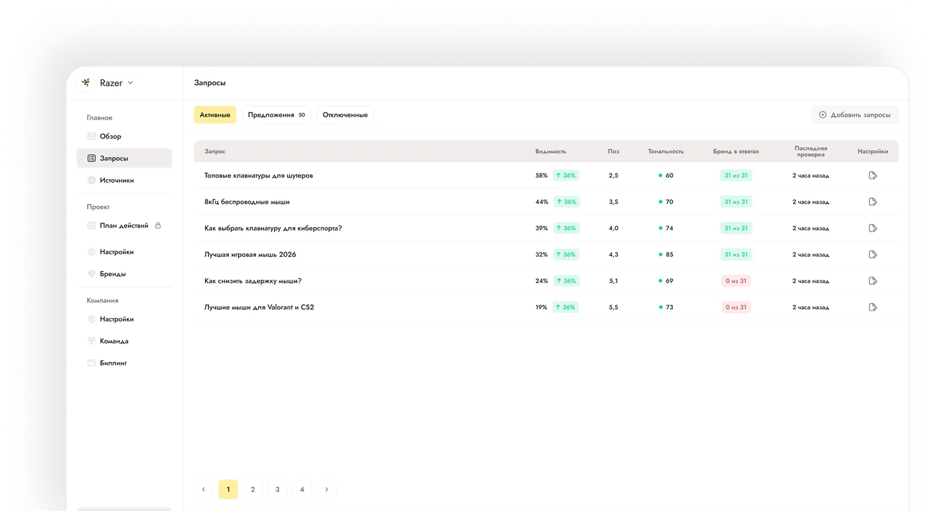Open settings icon for Лучшая игровая мышь 2026

873,254
